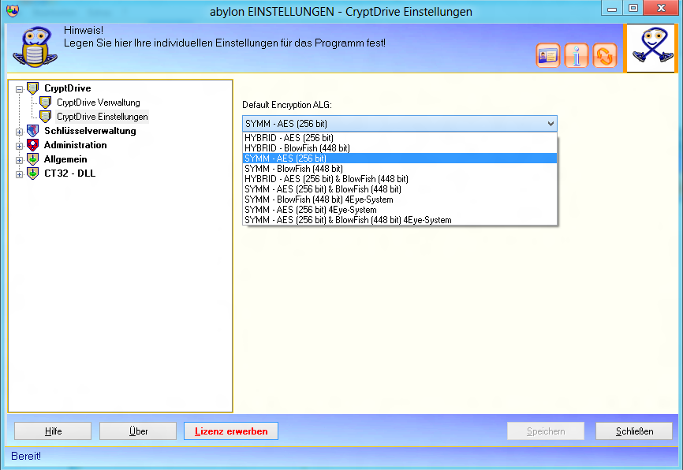
Task: Expand the Administration tree node
Action: (x=19, y=147)
